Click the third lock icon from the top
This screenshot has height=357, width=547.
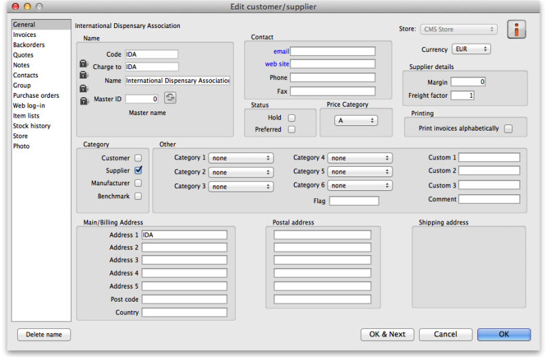(x=83, y=89)
